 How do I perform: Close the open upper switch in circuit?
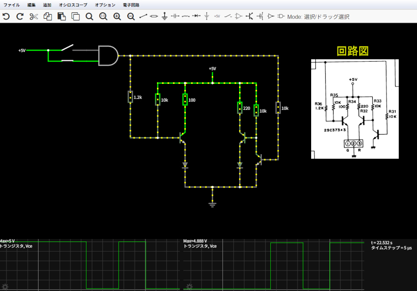click(67, 48)
